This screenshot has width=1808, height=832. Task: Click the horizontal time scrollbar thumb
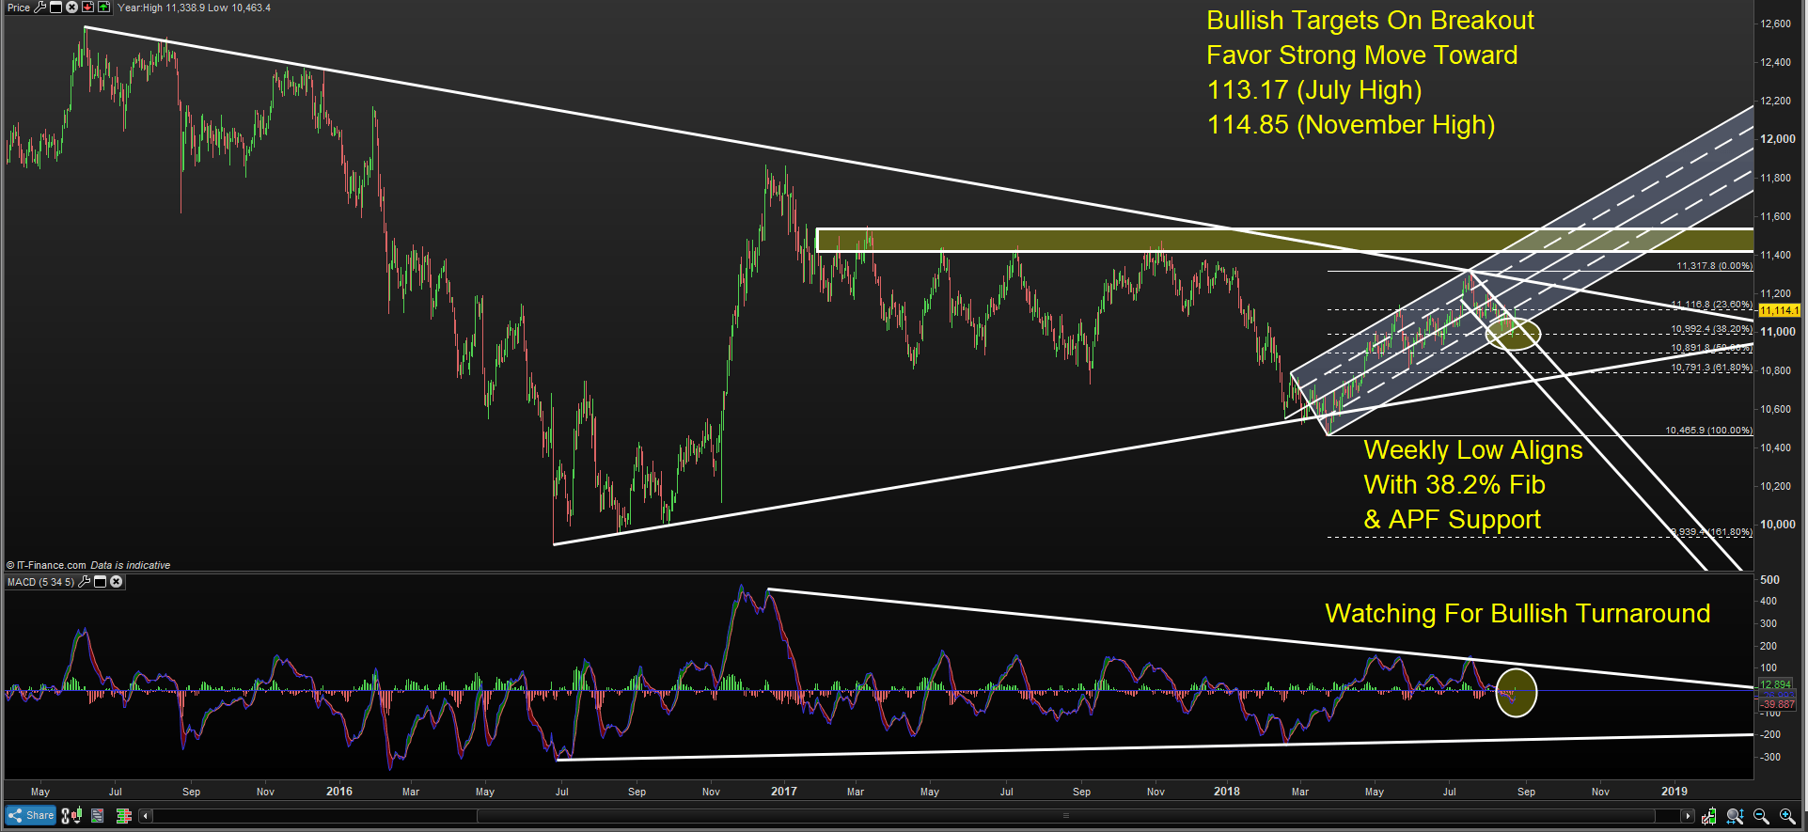click(1065, 816)
